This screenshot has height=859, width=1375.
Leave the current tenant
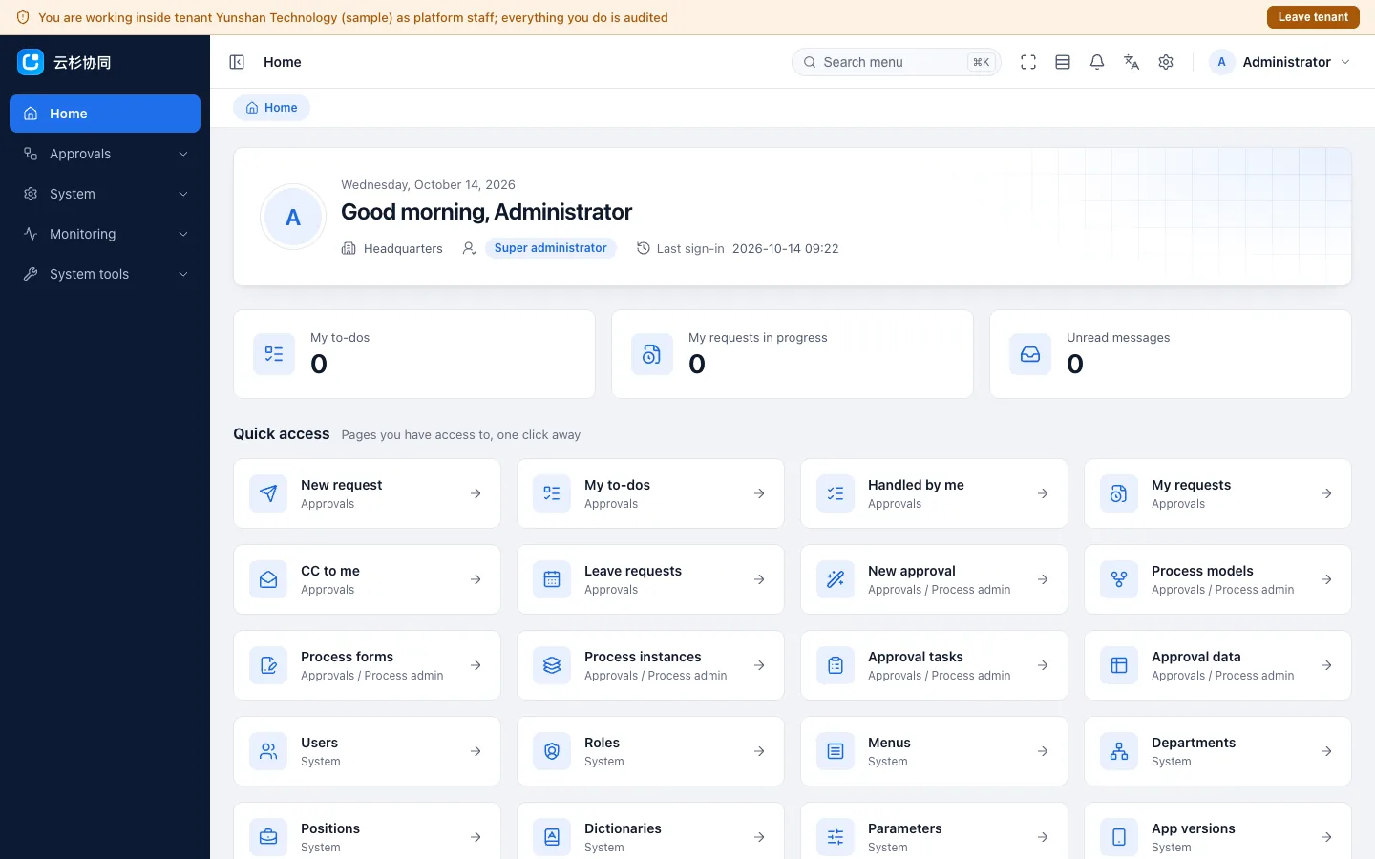pyautogui.click(x=1313, y=17)
